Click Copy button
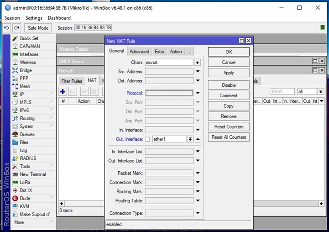This screenshot has width=329, height=232. (x=229, y=106)
